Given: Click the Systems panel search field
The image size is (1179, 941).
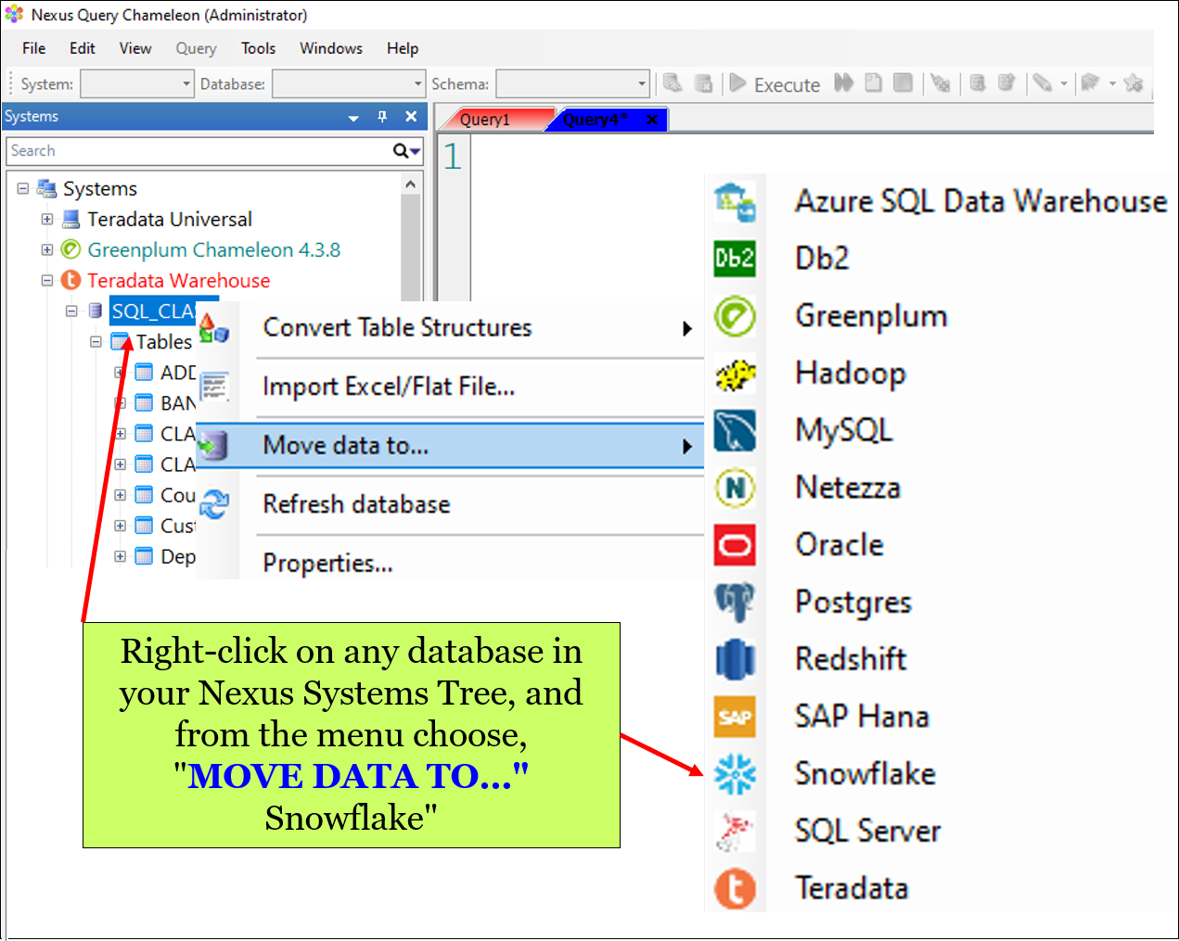Looking at the screenshot, I should pos(199,151).
